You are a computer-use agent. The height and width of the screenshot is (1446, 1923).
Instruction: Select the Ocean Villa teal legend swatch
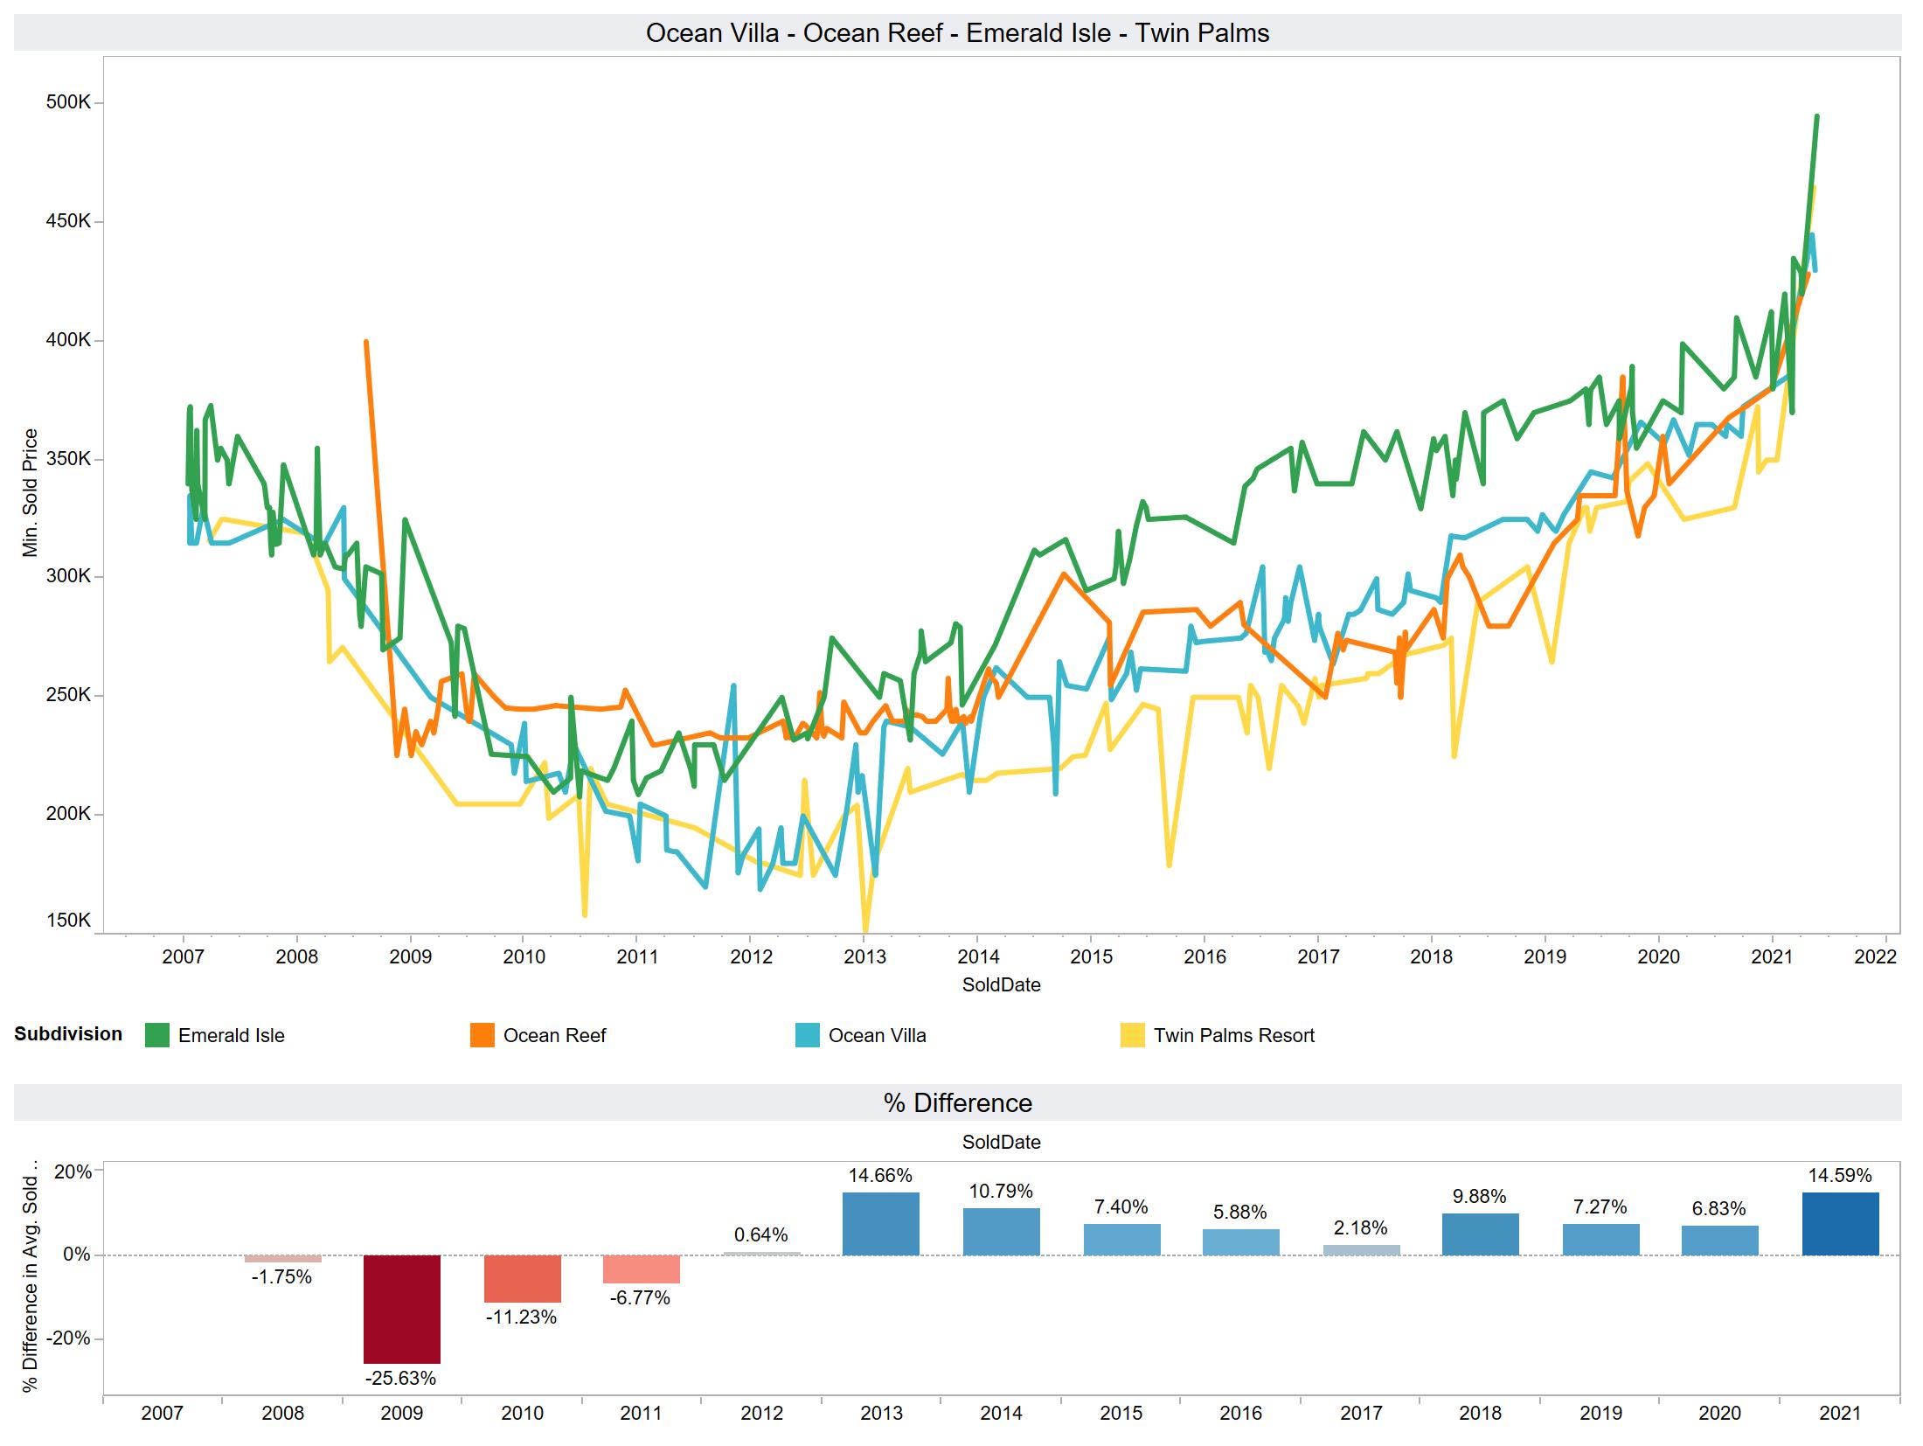click(x=808, y=1036)
